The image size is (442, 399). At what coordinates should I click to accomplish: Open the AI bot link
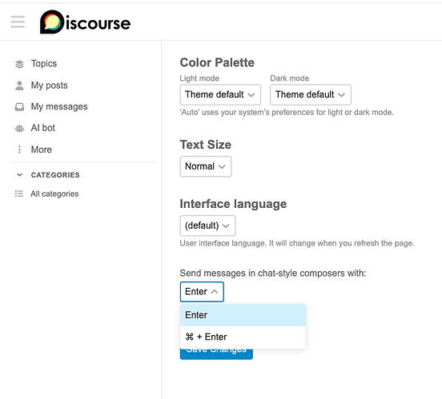[x=43, y=128]
